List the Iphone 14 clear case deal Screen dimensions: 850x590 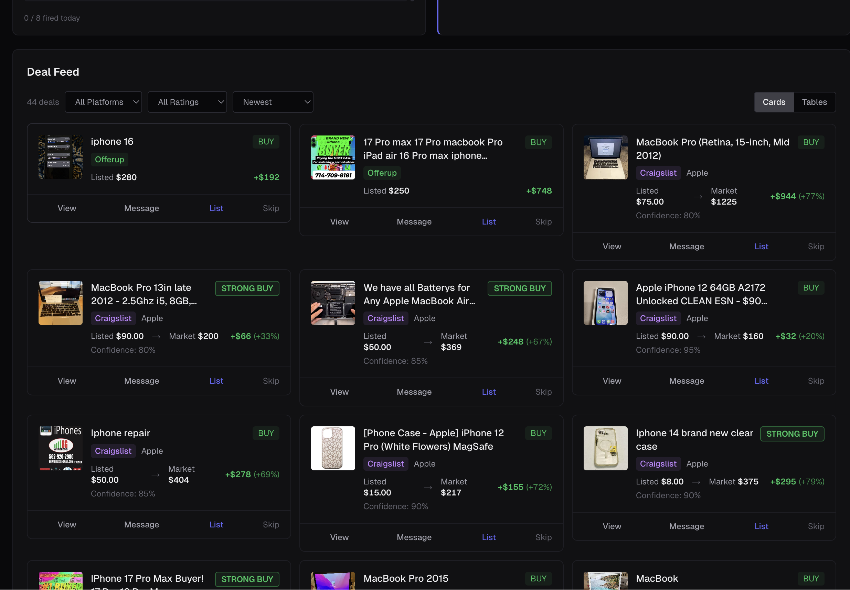click(761, 526)
